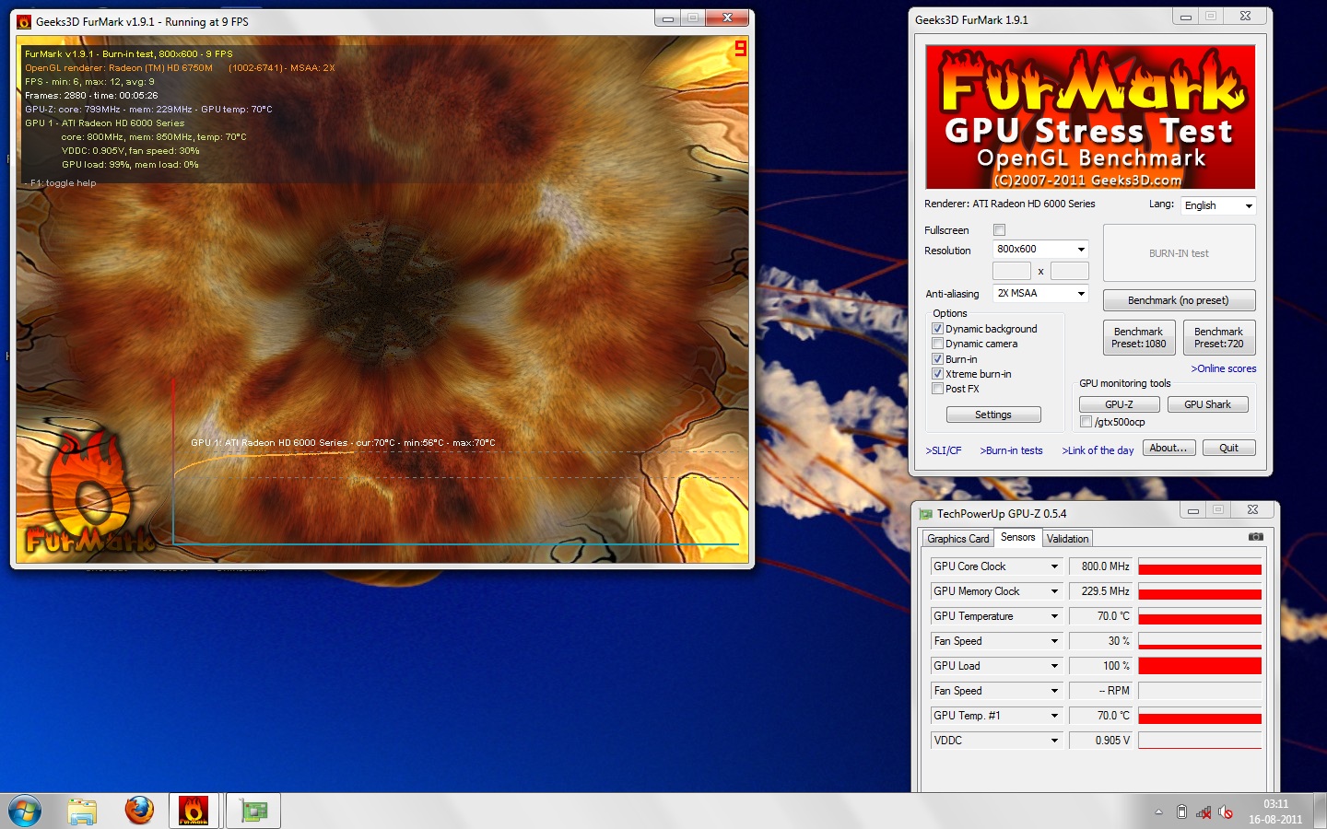Start the Benchmark Preset:1080 run
Viewport: 1327px width, 829px height.
pyautogui.click(x=1138, y=338)
